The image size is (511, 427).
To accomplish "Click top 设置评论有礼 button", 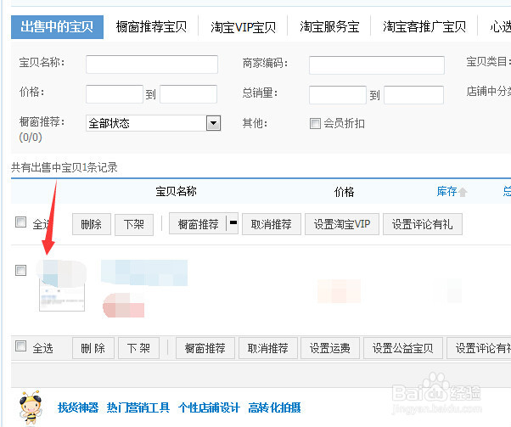I will (x=423, y=224).
